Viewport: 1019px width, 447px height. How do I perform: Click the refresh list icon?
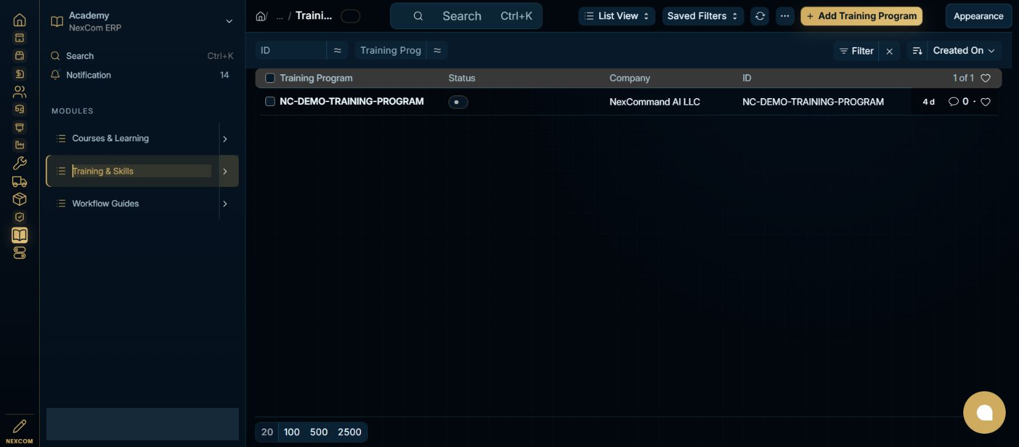click(760, 16)
